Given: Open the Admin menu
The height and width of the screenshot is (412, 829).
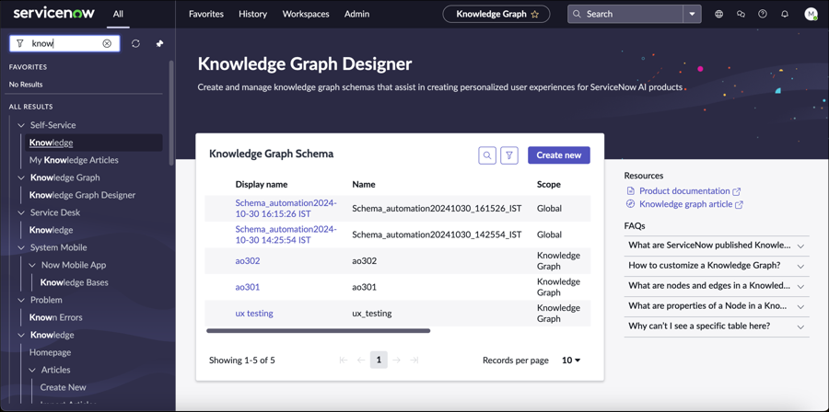Looking at the screenshot, I should tap(356, 14).
